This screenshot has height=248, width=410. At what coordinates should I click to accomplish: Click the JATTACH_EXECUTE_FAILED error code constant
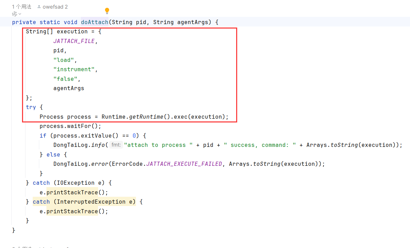point(184,164)
